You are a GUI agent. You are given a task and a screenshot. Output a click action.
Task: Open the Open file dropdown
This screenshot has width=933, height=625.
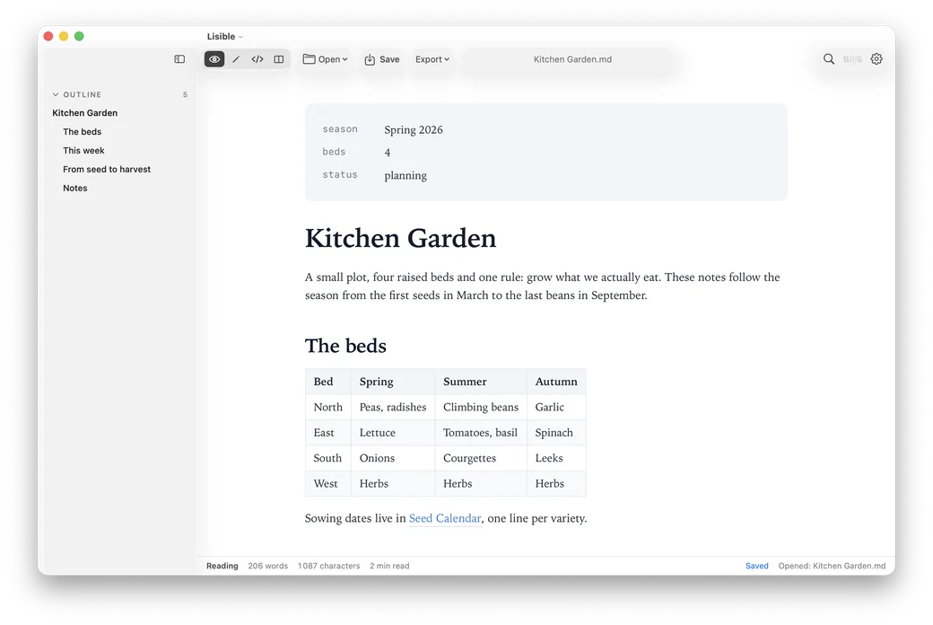point(325,59)
